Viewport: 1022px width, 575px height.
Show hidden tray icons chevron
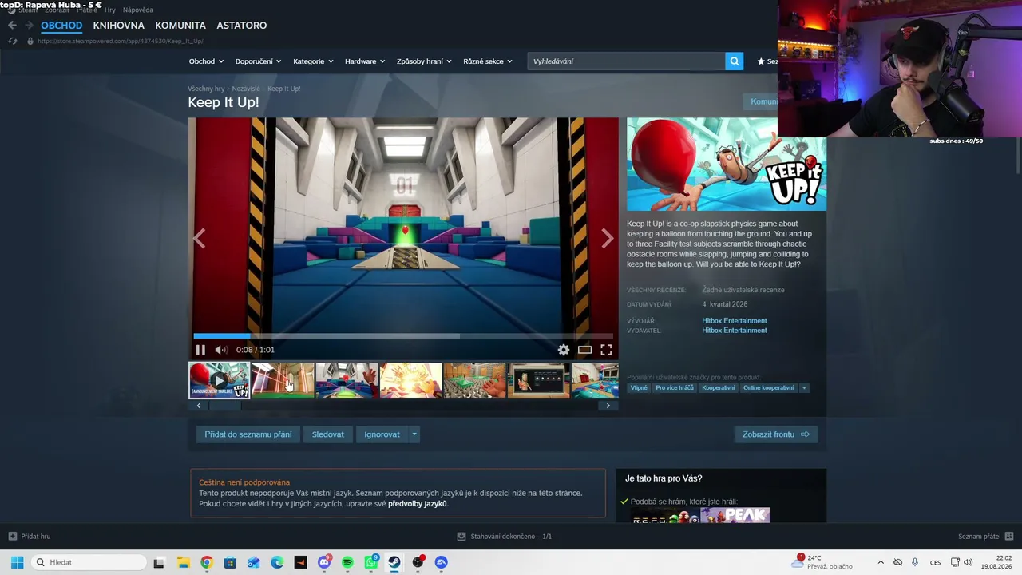pyautogui.click(x=881, y=562)
